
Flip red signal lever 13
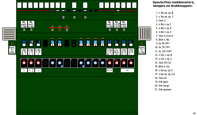click(109, 63)
